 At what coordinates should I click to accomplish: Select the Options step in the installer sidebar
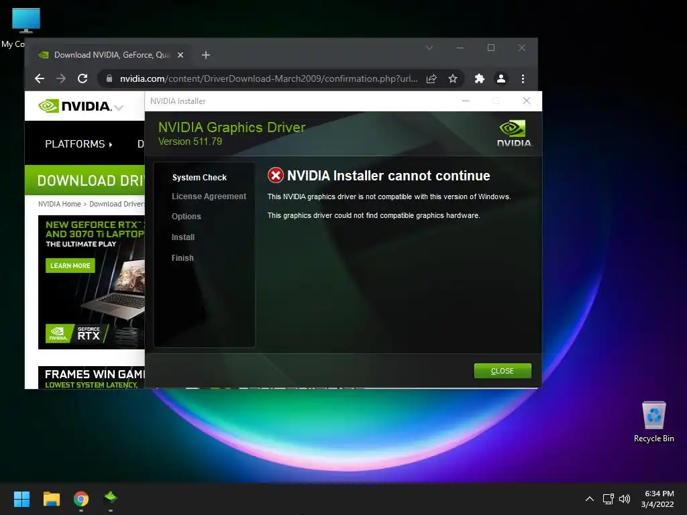[187, 217]
